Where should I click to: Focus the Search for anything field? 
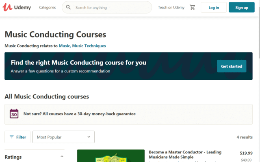[107, 7]
